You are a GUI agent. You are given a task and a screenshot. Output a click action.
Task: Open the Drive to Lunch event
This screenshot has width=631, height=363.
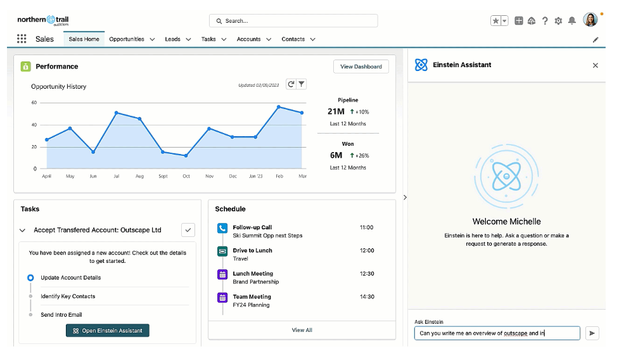point(252,250)
